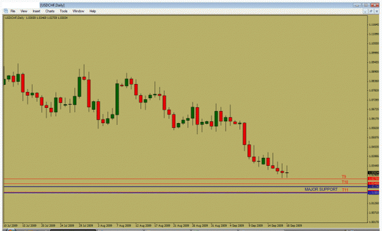The height and width of the screenshot is (231, 382).
Task: Click the 18 Sep 2009 date label
Action: tap(294, 226)
